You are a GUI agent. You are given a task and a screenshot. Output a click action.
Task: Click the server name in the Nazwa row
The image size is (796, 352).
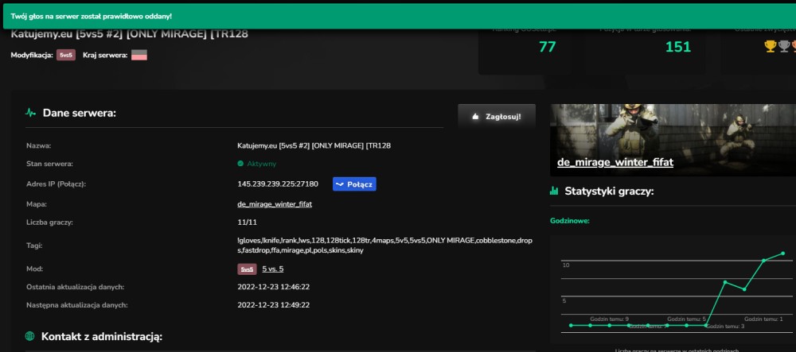click(x=314, y=146)
